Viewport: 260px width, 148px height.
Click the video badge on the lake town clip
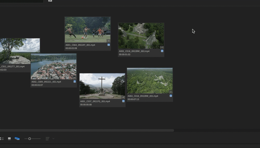pyautogui.click(x=74, y=78)
